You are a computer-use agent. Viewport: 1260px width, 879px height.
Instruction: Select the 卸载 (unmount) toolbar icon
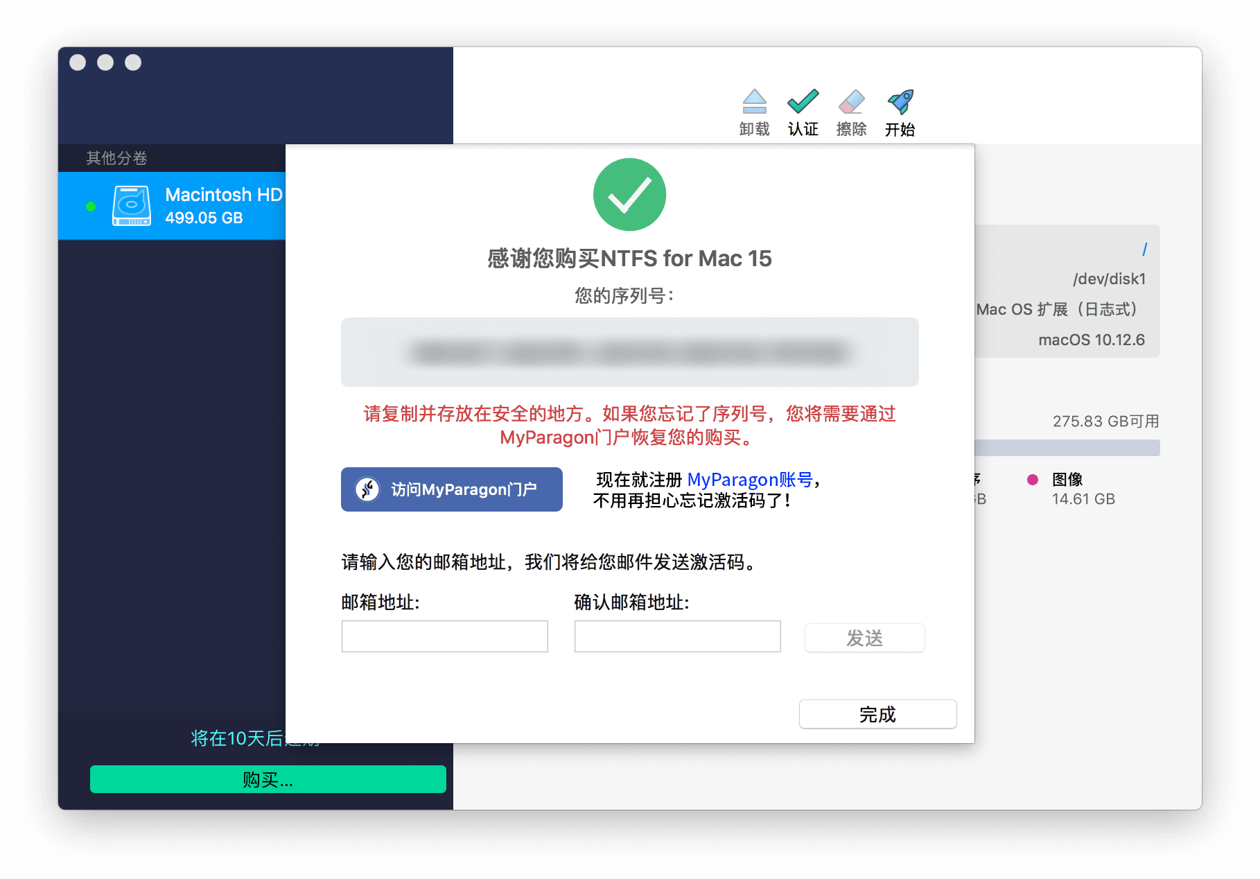pos(755,103)
